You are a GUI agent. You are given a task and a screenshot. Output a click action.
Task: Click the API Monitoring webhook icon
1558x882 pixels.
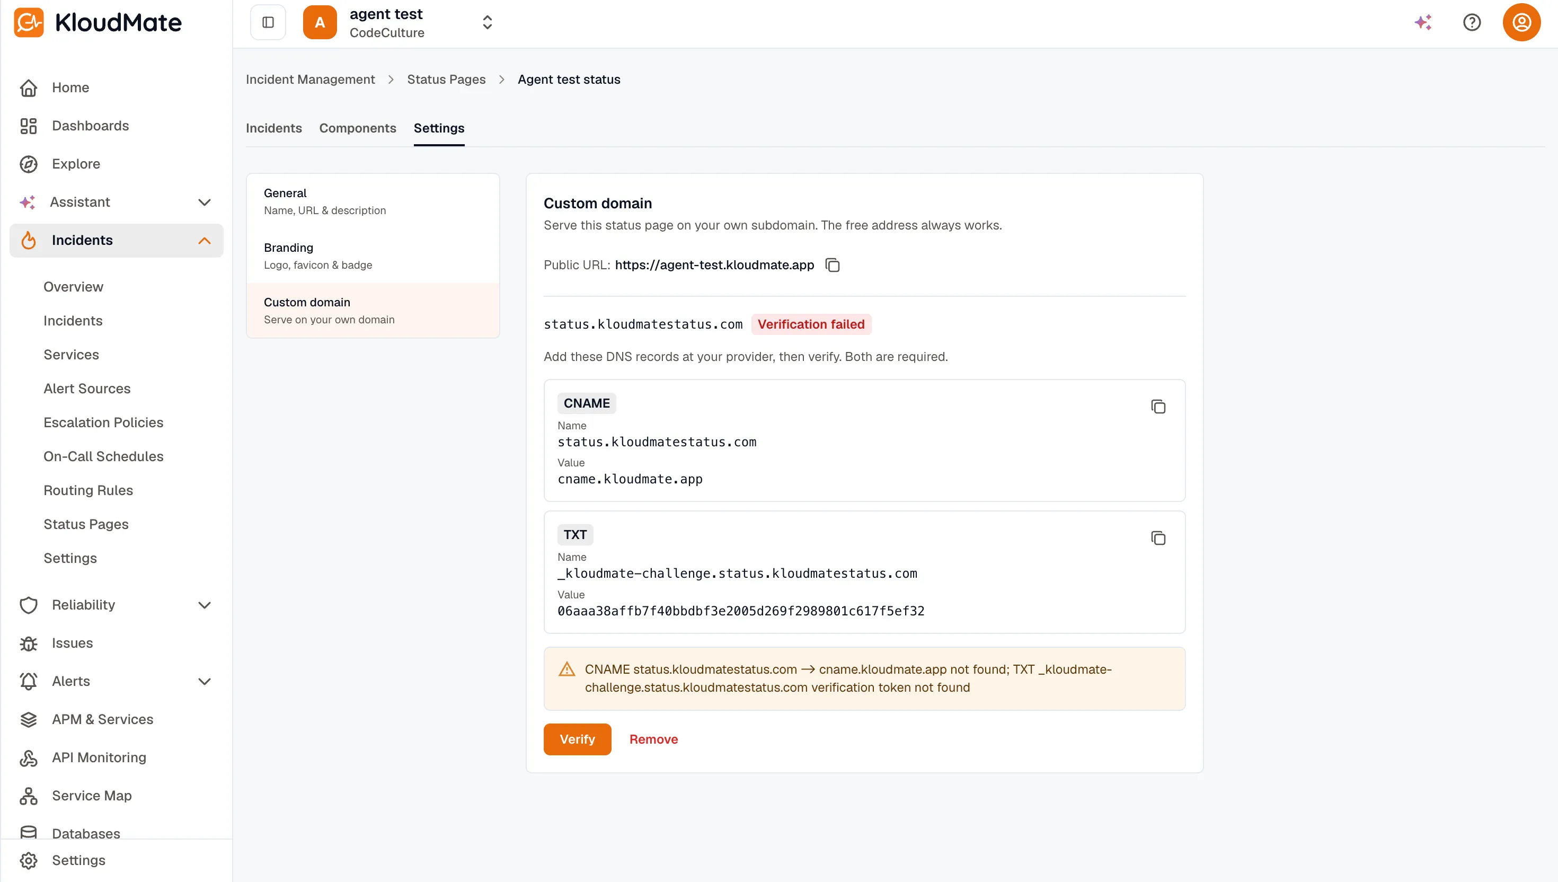click(29, 758)
